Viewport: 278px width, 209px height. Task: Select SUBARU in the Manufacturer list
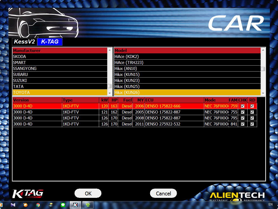pos(60,75)
